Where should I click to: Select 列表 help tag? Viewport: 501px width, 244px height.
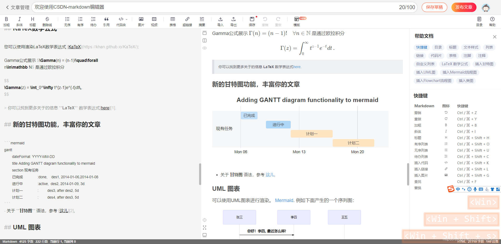[489, 47]
